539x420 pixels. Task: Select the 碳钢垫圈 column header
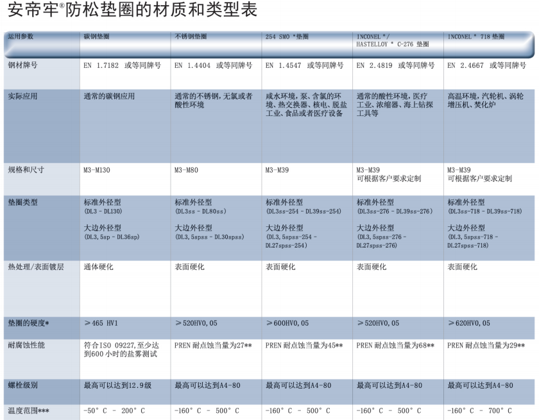[99, 37]
